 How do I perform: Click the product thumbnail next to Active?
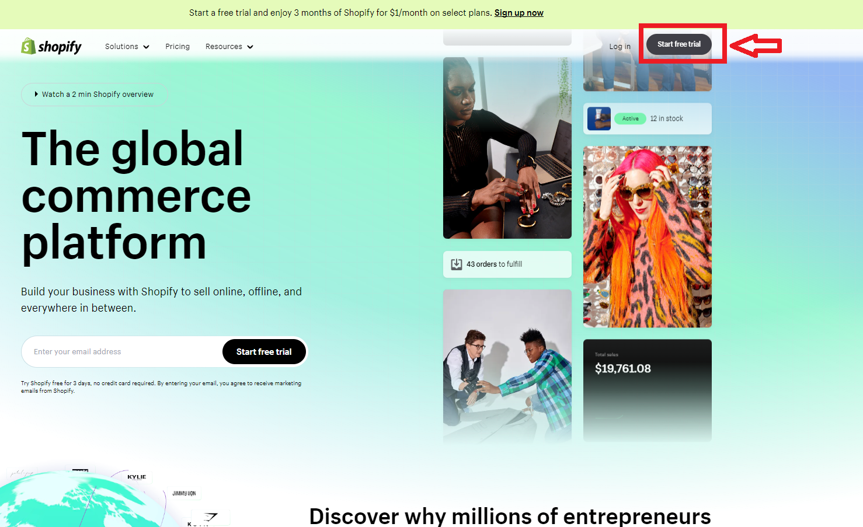(598, 118)
